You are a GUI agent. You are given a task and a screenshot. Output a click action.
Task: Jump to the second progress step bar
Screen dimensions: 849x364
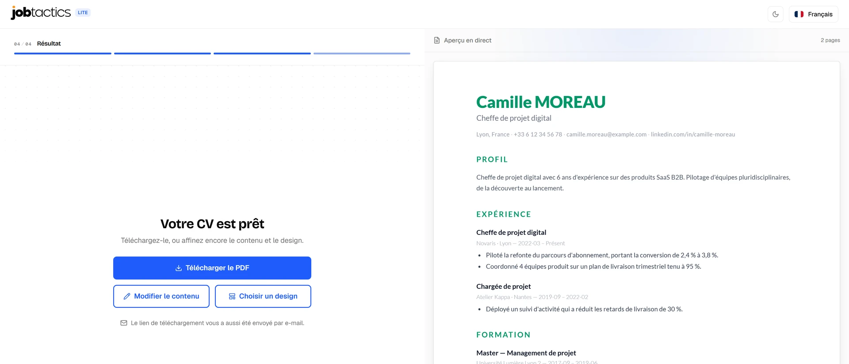pos(162,54)
